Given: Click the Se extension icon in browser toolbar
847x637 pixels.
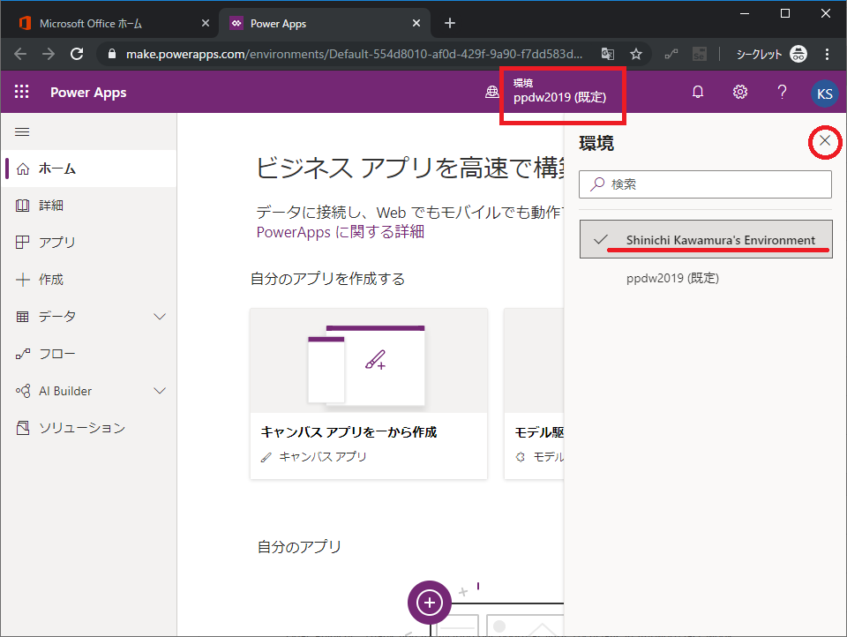Looking at the screenshot, I should [699, 54].
